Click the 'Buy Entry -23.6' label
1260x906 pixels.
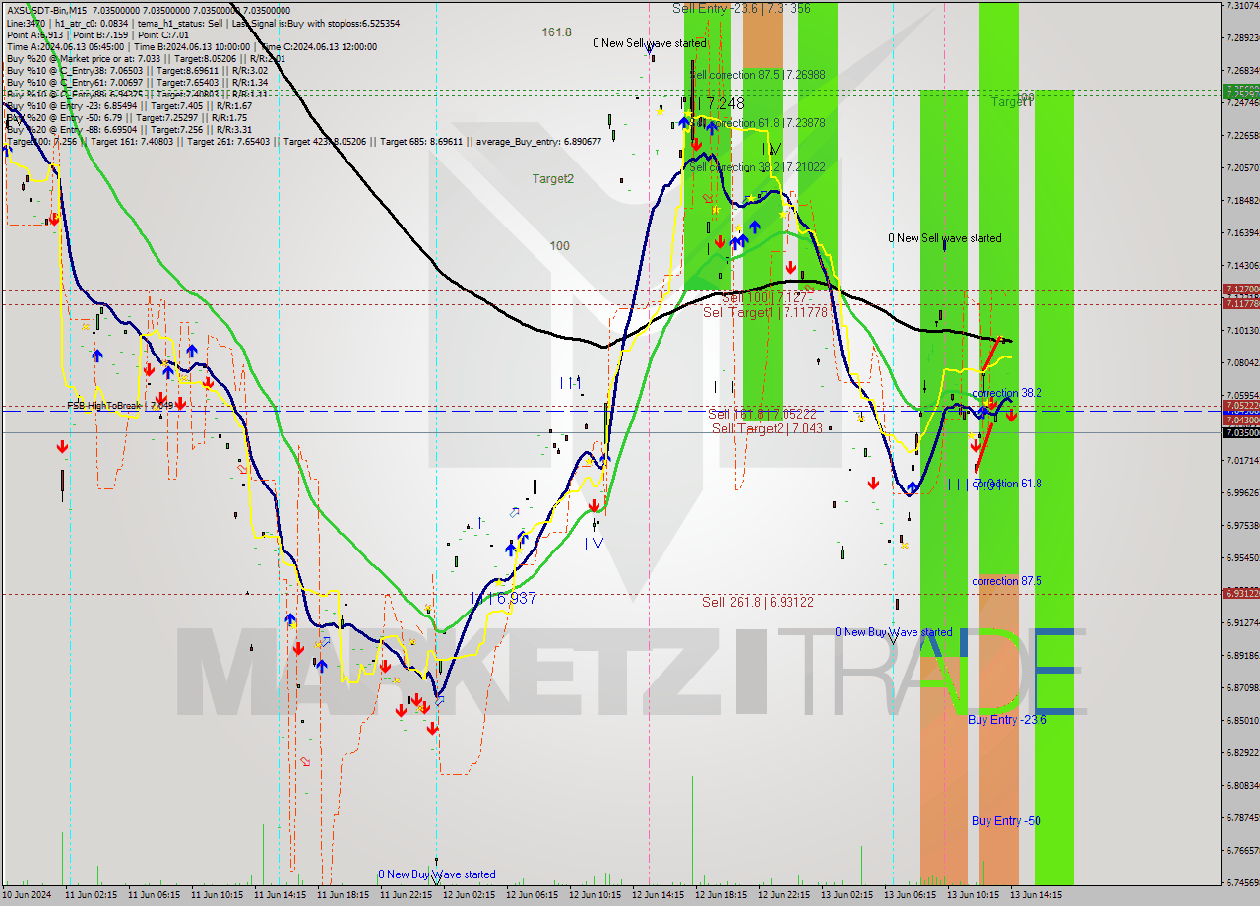point(1007,720)
